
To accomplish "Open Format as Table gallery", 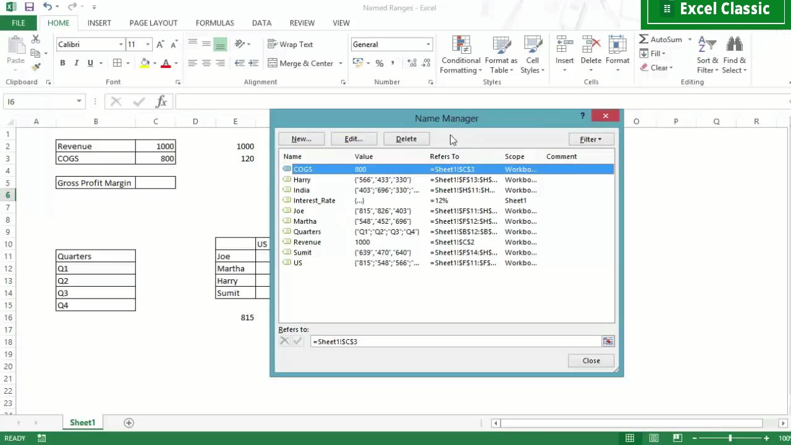I will click(501, 56).
